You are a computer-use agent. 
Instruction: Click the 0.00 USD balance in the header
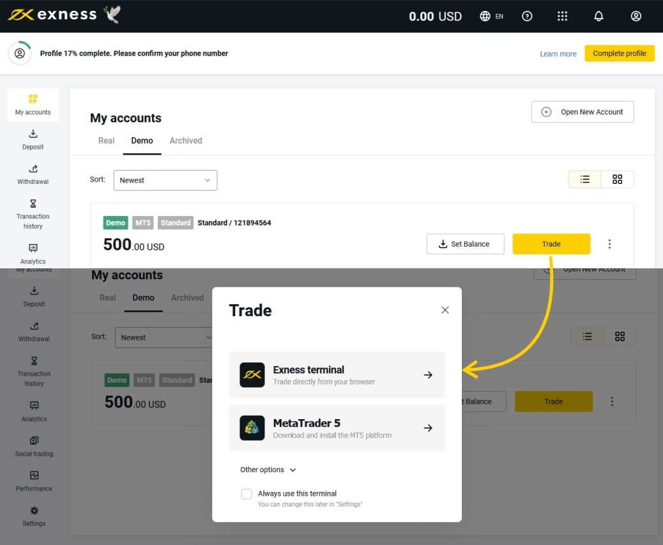435,16
